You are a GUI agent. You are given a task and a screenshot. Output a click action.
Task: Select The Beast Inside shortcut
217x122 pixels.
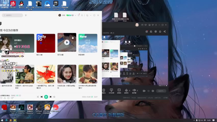(x=39, y=109)
